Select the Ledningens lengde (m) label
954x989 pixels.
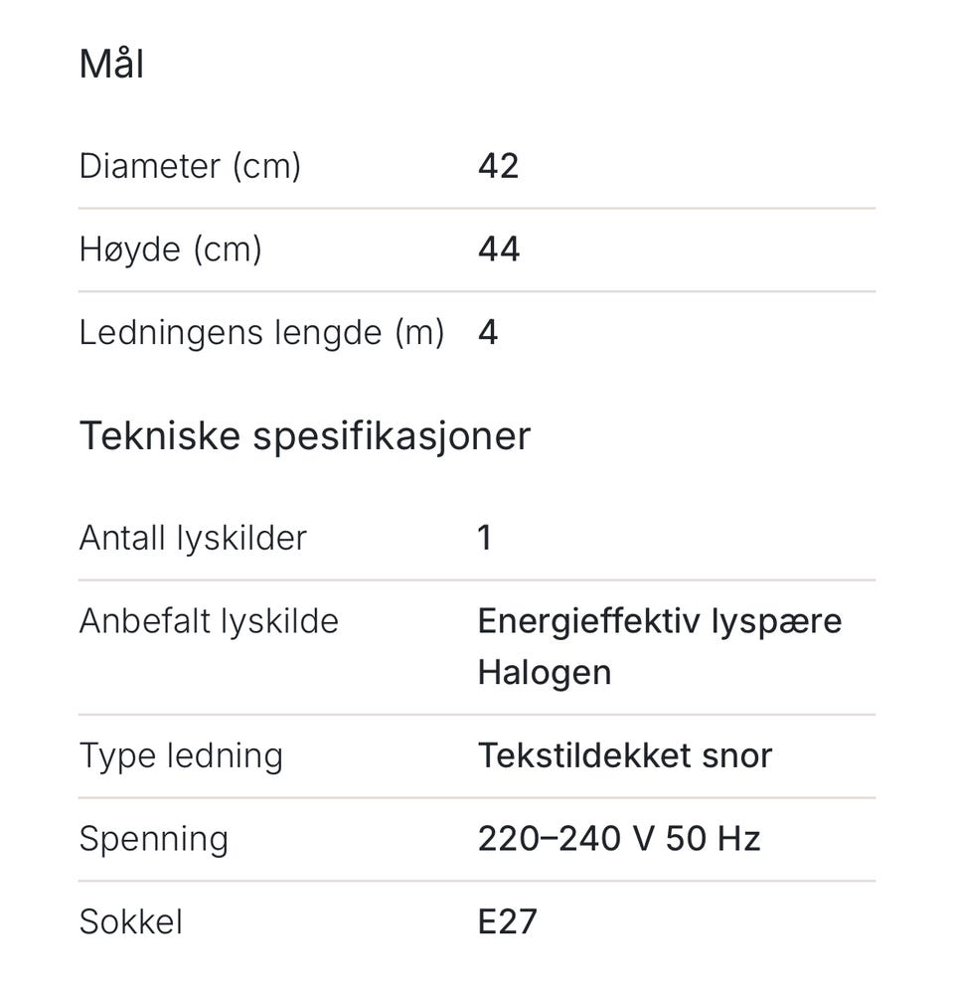click(x=261, y=333)
